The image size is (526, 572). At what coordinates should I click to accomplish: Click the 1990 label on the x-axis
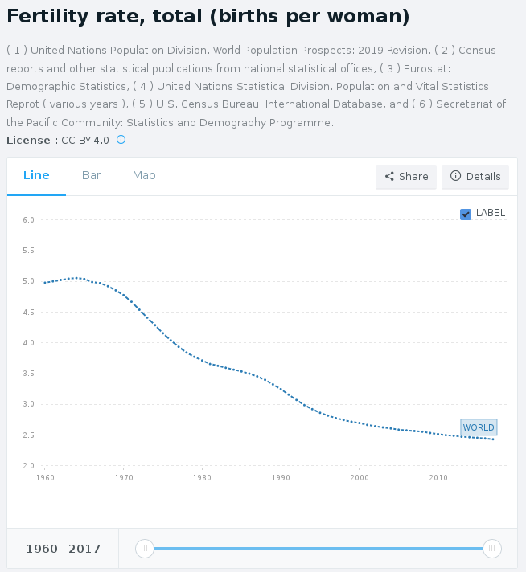click(x=281, y=478)
